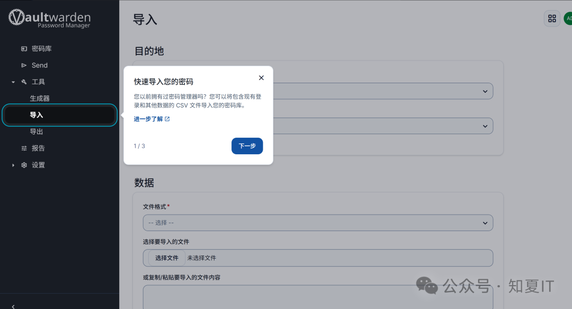Click the 快速导入您的密码 popup title

click(x=164, y=82)
